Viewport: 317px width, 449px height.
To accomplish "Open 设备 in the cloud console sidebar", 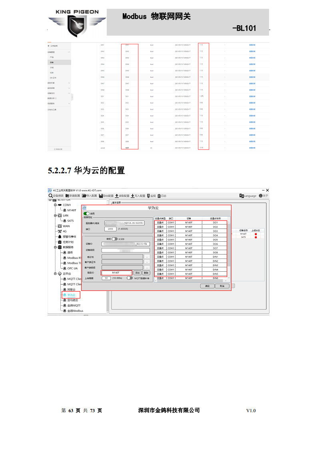I will pyautogui.click(x=52, y=62).
